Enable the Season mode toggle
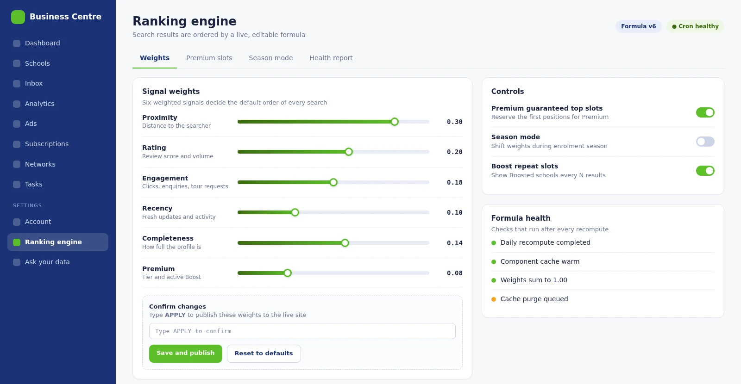Screen dimensions: 741x384 pos(705,142)
